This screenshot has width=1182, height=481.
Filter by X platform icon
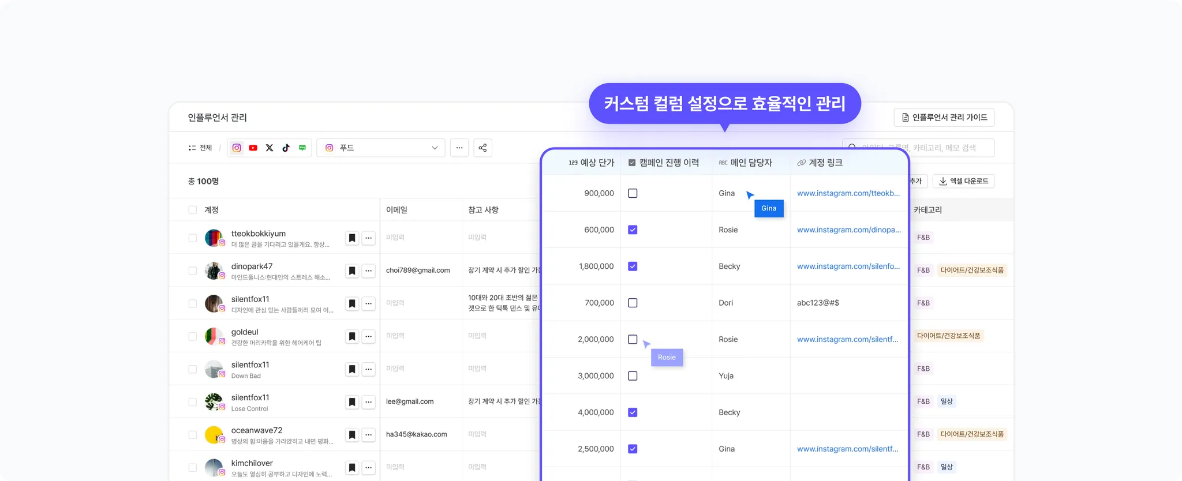[270, 148]
